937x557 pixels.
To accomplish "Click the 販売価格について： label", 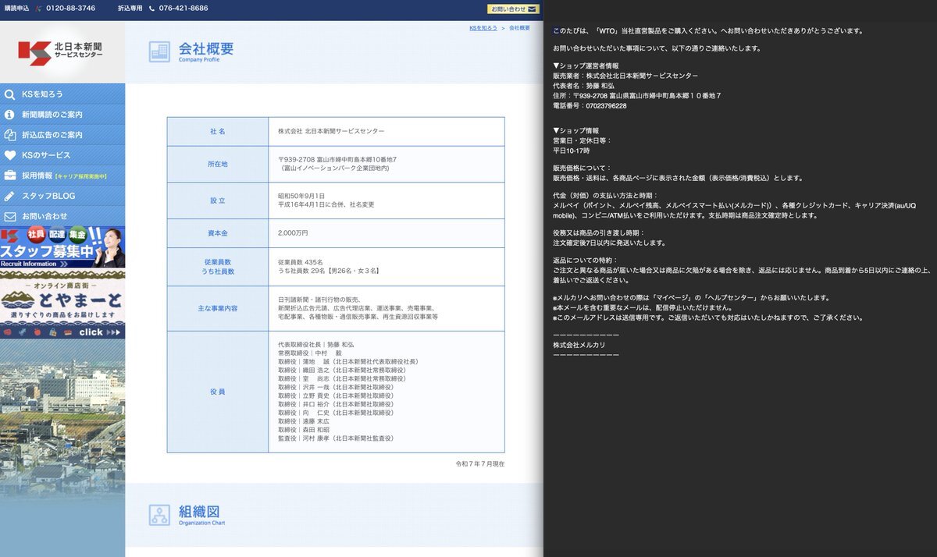I will [x=583, y=168].
